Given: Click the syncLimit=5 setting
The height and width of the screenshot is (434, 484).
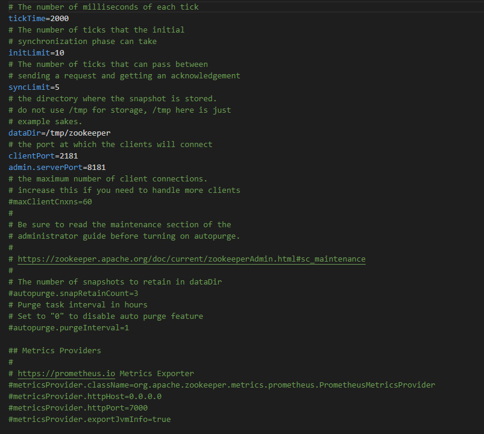Looking at the screenshot, I should (x=34, y=87).
